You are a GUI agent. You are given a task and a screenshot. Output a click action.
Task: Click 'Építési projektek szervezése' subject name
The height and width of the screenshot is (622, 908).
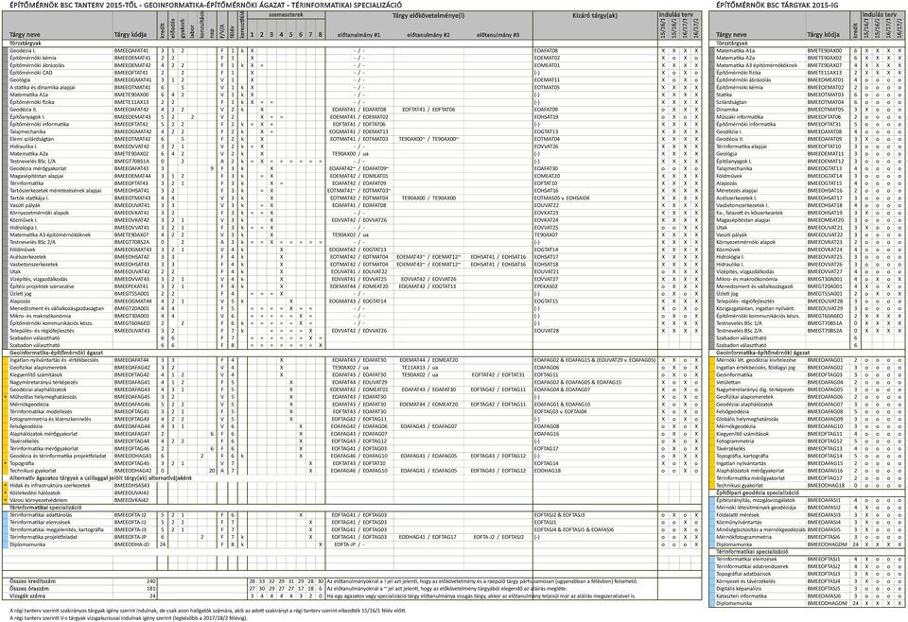point(42,286)
